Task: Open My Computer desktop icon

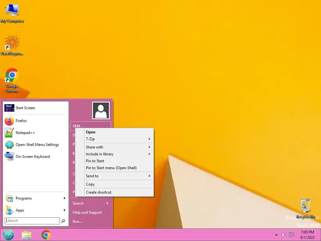Action: (12, 13)
